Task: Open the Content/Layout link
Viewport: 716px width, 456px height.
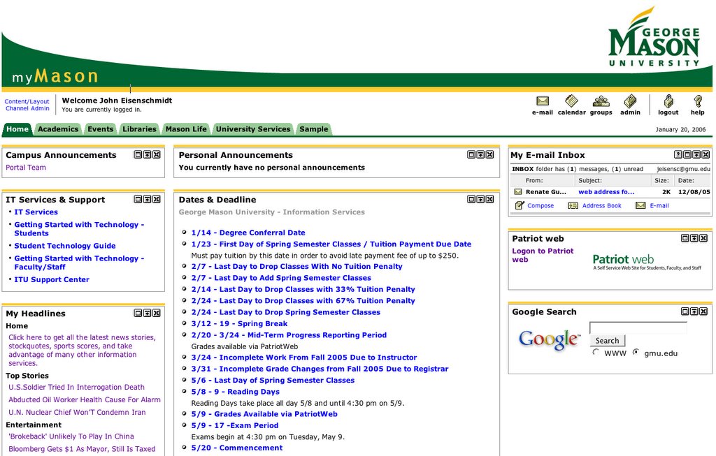Action: coord(27,102)
